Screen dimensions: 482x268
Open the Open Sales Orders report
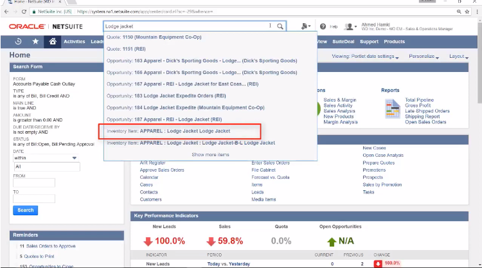tap(425, 122)
